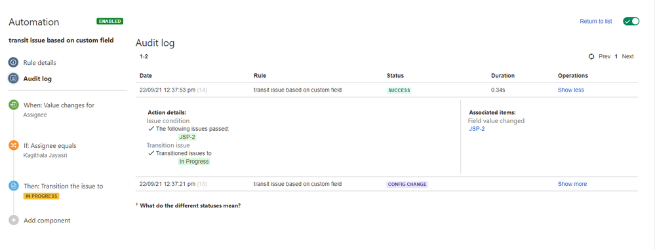
Task: Collapse details with Show less
Action: click(x=570, y=90)
